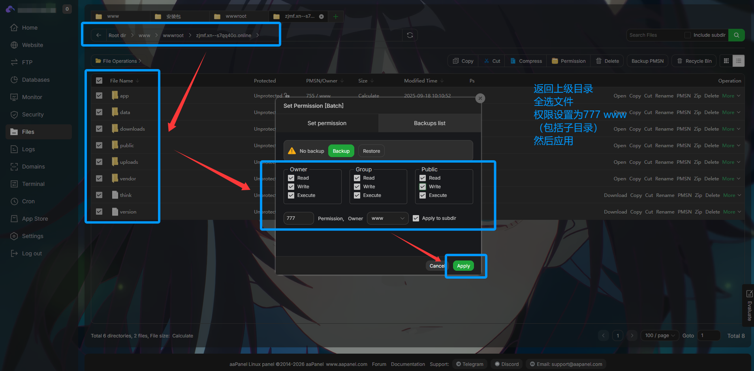Add a new file tab

click(336, 16)
